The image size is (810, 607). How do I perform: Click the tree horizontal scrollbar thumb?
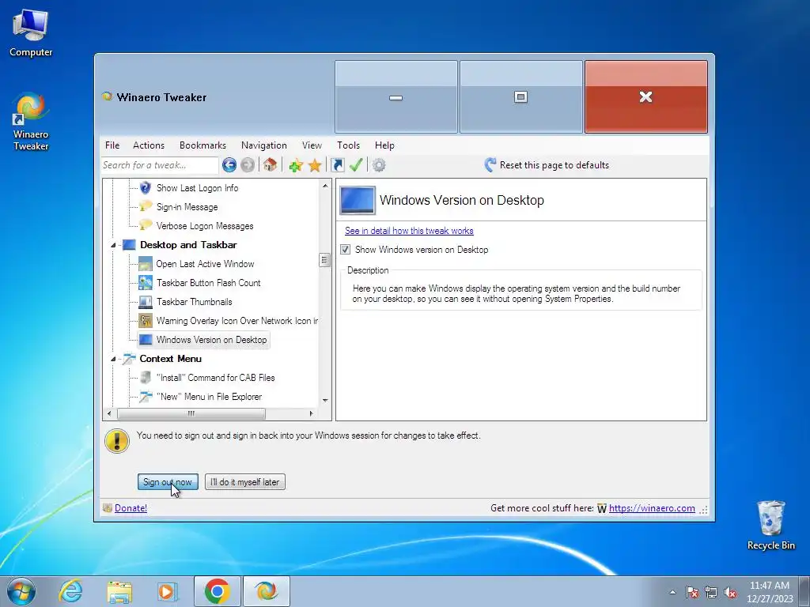coord(191,413)
